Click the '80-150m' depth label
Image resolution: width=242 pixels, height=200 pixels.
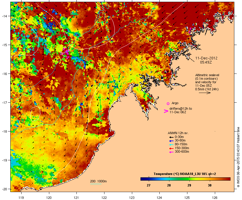pyautogui.click(x=181, y=144)
